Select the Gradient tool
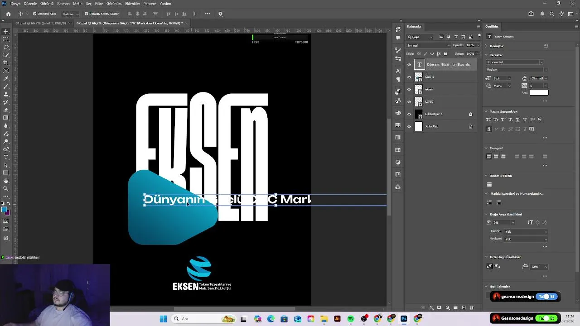 tap(6, 118)
